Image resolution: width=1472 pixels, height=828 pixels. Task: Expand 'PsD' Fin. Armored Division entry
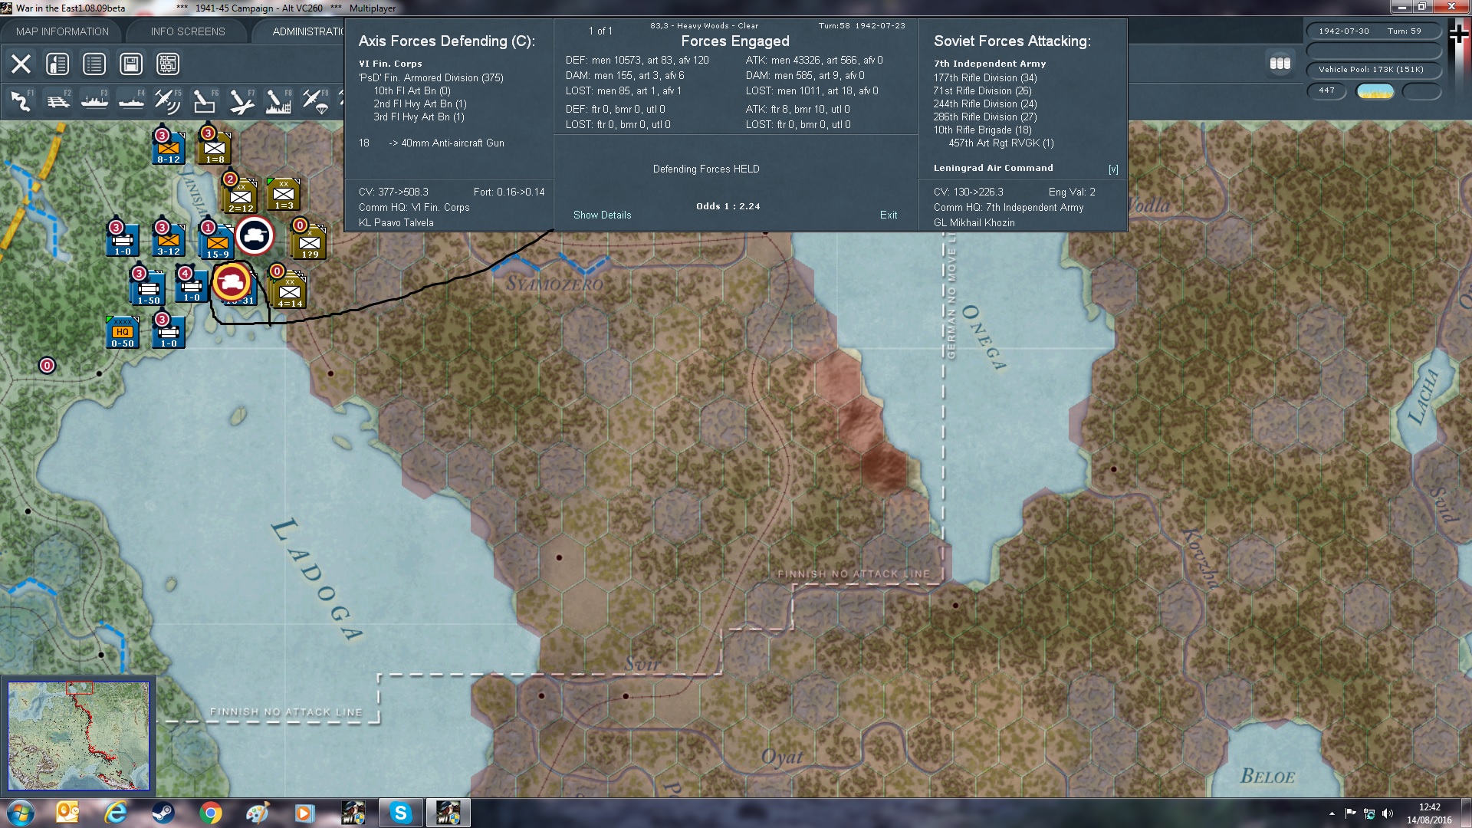coord(431,77)
